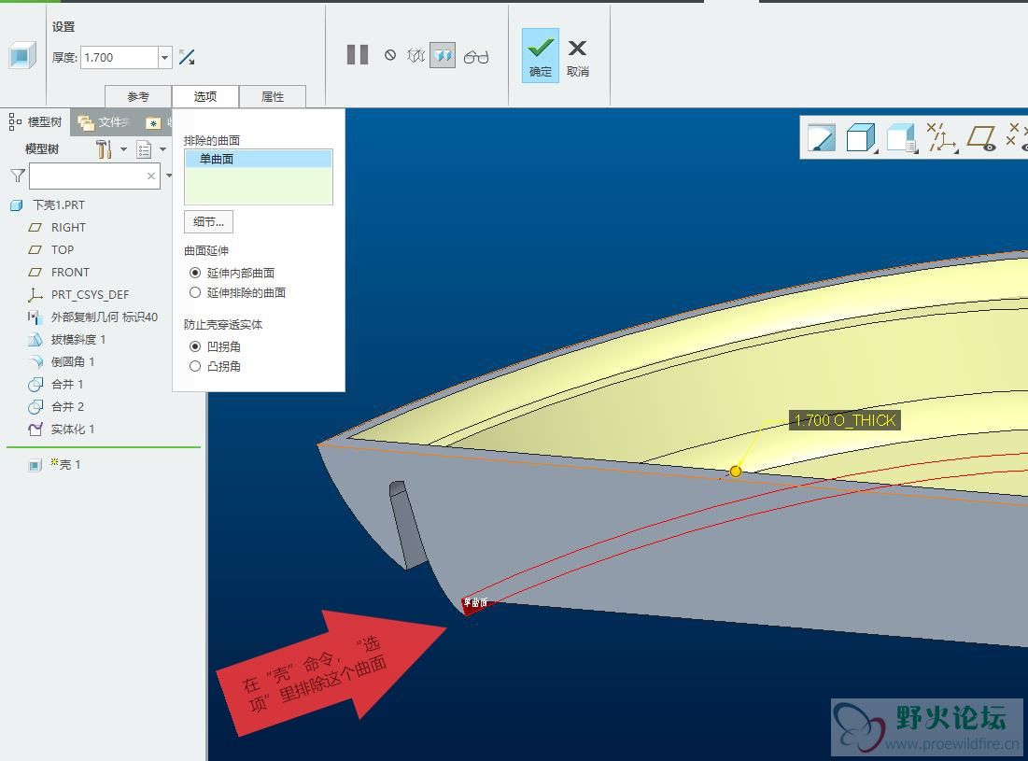Screen dimensions: 1028x761
Task: Open datum display filters dropdown
Action: 941,137
